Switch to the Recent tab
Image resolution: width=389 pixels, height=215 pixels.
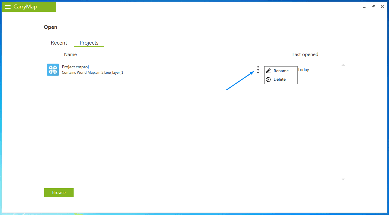(x=59, y=43)
